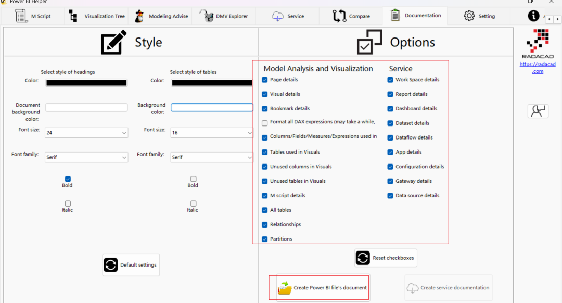Toggle the All tables checkbox
This screenshot has height=303, width=562.
264,210
